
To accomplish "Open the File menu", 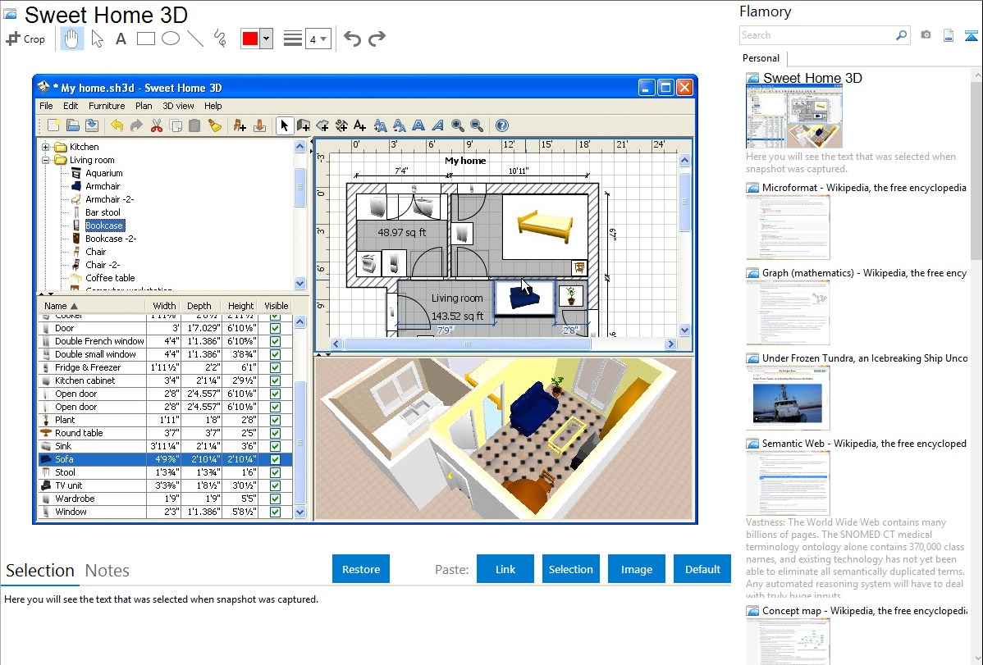I will coord(47,106).
